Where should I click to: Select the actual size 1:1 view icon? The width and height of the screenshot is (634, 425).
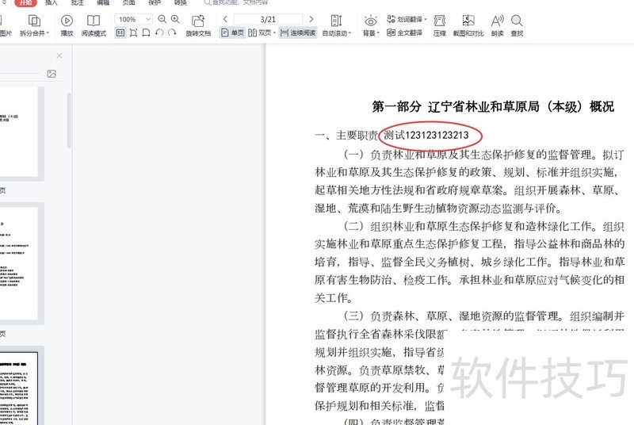(120, 33)
